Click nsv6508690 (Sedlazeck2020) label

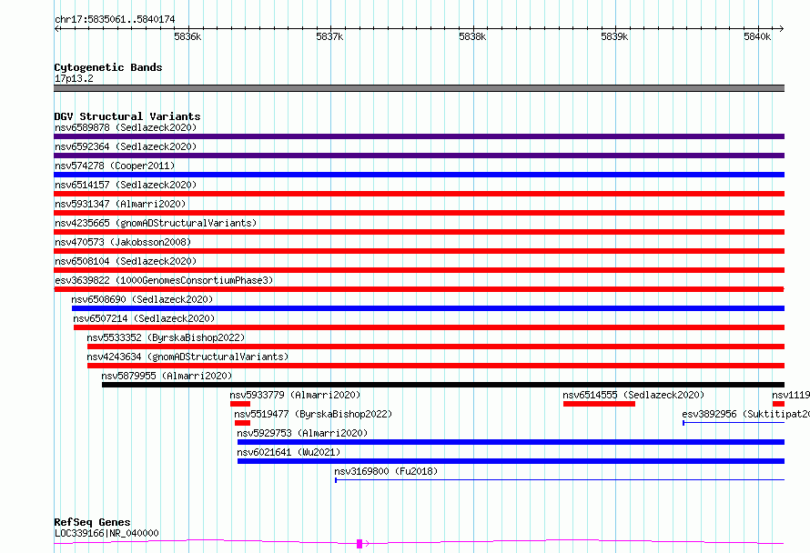click(142, 299)
